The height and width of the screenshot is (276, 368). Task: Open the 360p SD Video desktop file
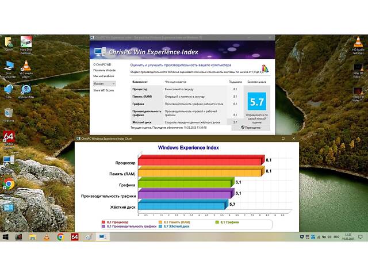point(358,71)
